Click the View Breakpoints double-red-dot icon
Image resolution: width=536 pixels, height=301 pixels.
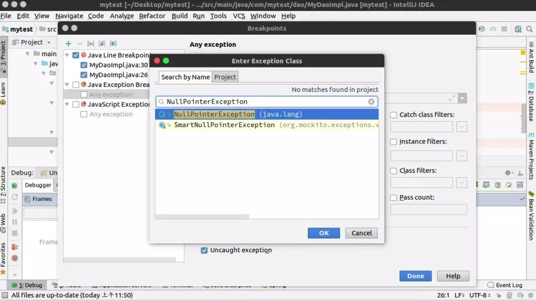coord(15,247)
